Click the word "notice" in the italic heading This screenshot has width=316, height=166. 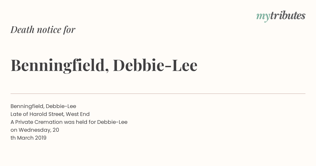point(49,30)
